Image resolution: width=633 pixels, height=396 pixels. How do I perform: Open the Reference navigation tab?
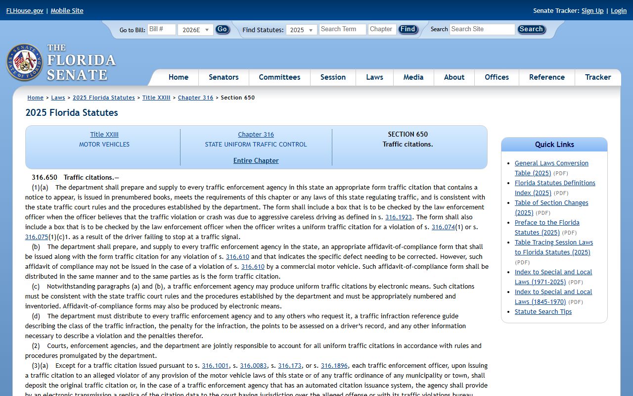(547, 77)
